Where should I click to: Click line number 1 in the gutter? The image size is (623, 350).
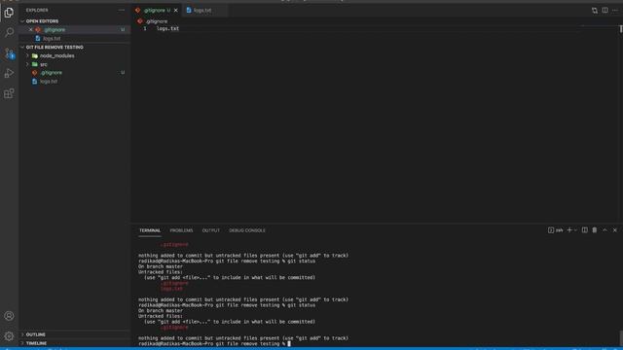(145, 28)
